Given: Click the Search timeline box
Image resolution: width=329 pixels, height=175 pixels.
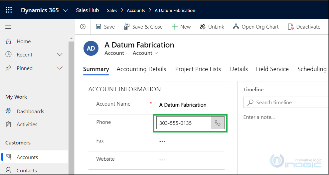Looking at the screenshot, I should (x=286, y=102).
